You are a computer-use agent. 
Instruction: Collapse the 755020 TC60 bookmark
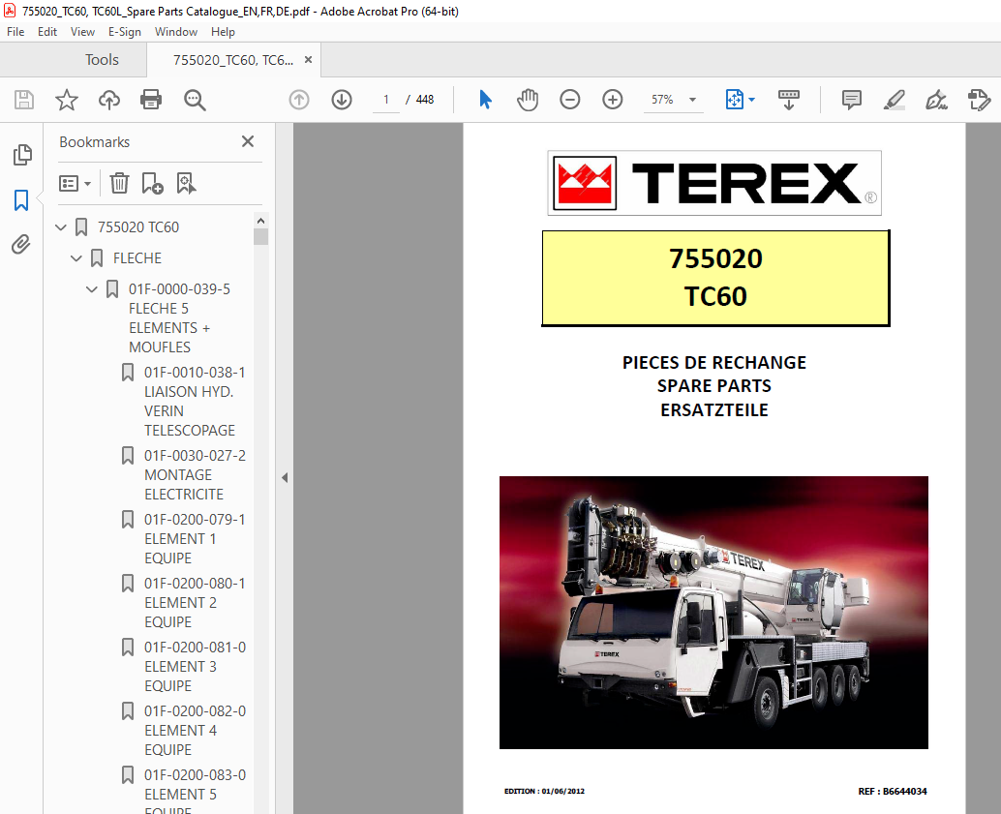61,227
